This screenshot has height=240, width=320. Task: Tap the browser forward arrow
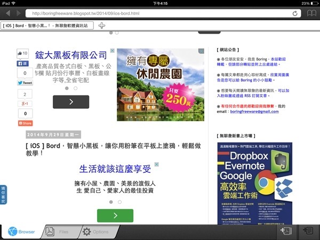coord(19,13)
